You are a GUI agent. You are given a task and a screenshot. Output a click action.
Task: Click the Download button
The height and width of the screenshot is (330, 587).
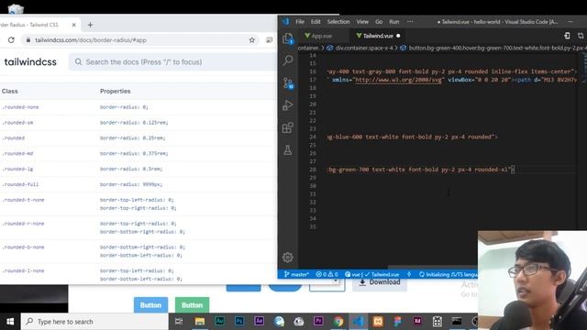[380, 282]
